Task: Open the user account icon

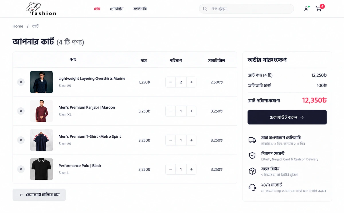Action: [306, 9]
